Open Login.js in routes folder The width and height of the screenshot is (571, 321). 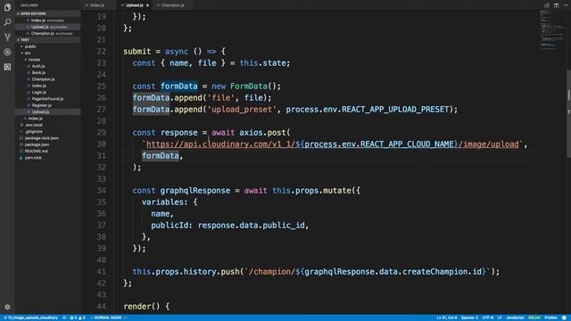(x=39, y=93)
